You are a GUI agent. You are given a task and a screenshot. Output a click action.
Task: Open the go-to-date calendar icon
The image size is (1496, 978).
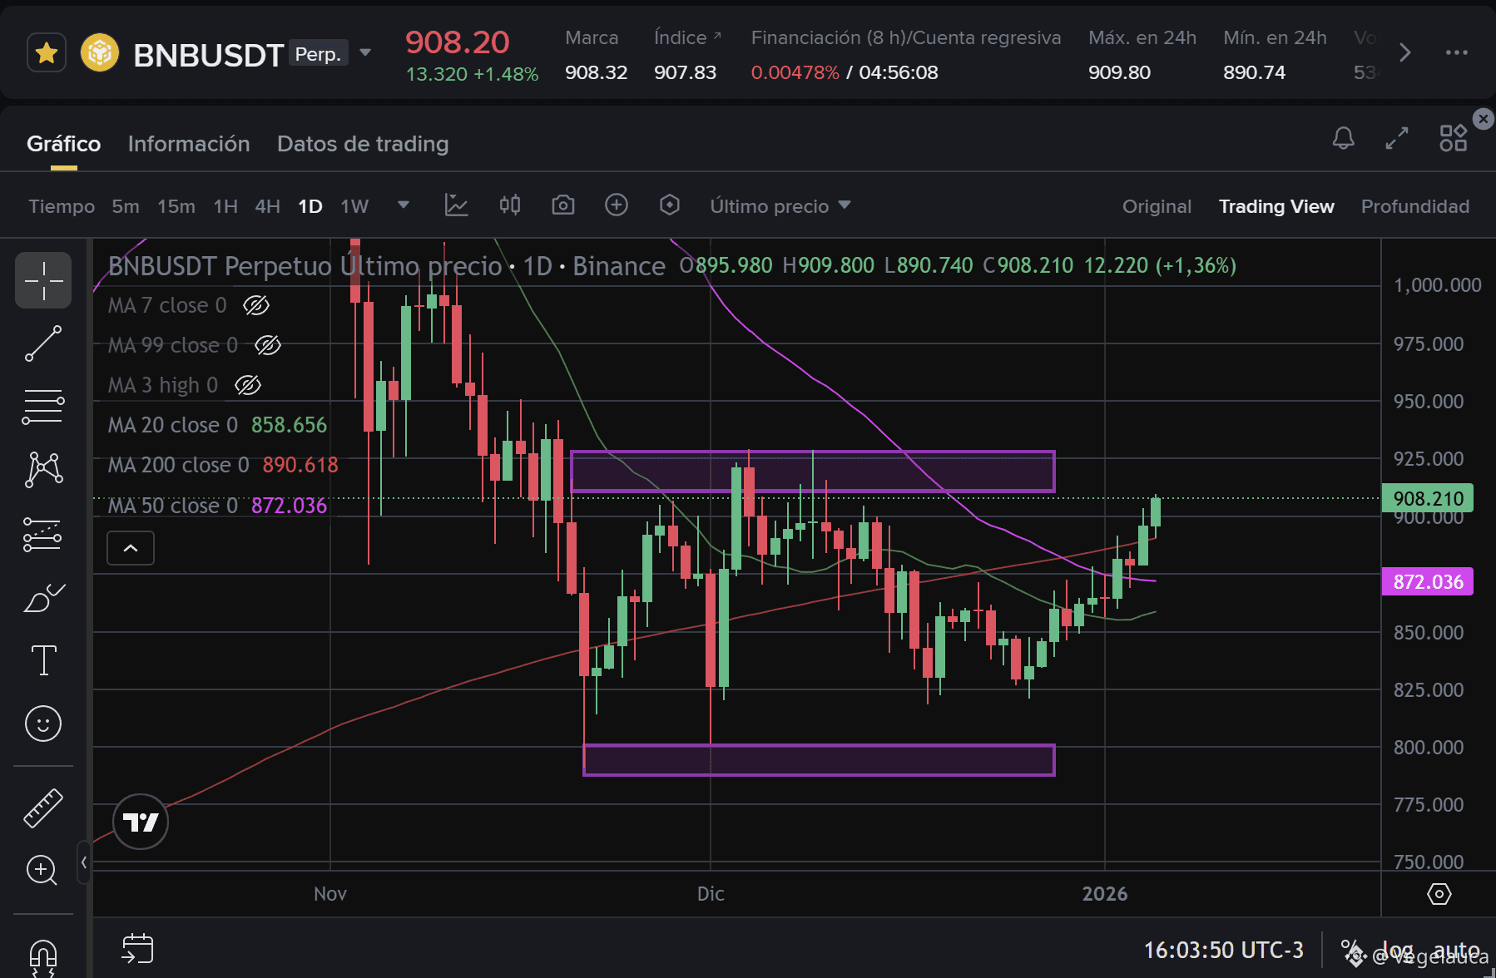(x=138, y=949)
